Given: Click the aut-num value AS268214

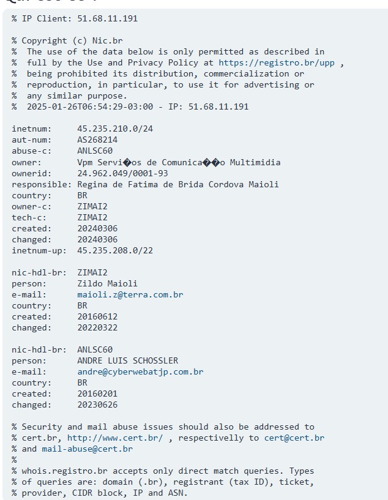Looking at the screenshot, I should click(97, 140).
